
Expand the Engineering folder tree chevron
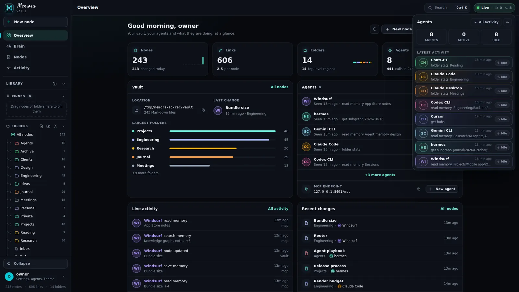coord(11,176)
